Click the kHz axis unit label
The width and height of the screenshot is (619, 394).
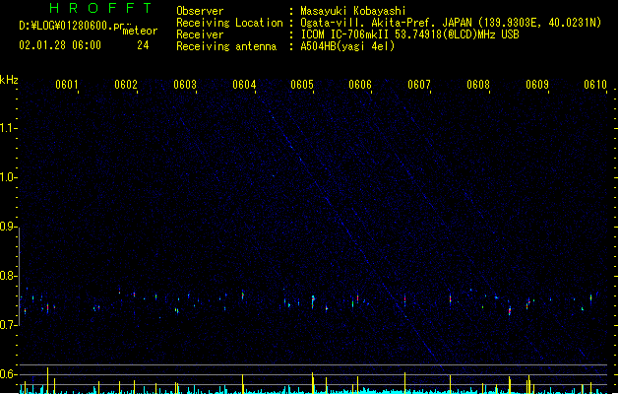pos(9,80)
